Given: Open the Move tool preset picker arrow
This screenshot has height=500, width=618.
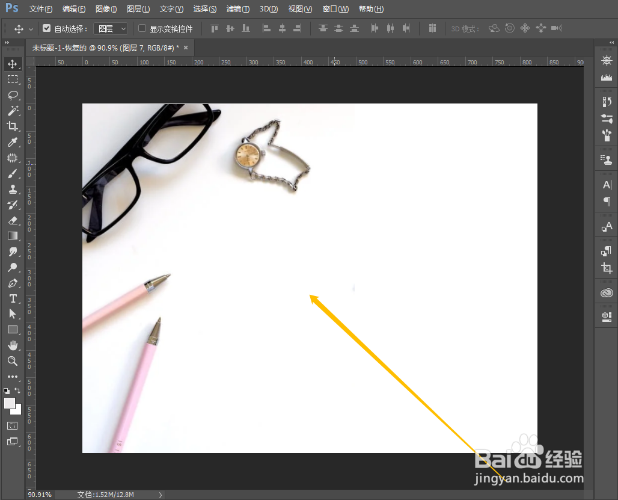Looking at the screenshot, I should (31, 29).
